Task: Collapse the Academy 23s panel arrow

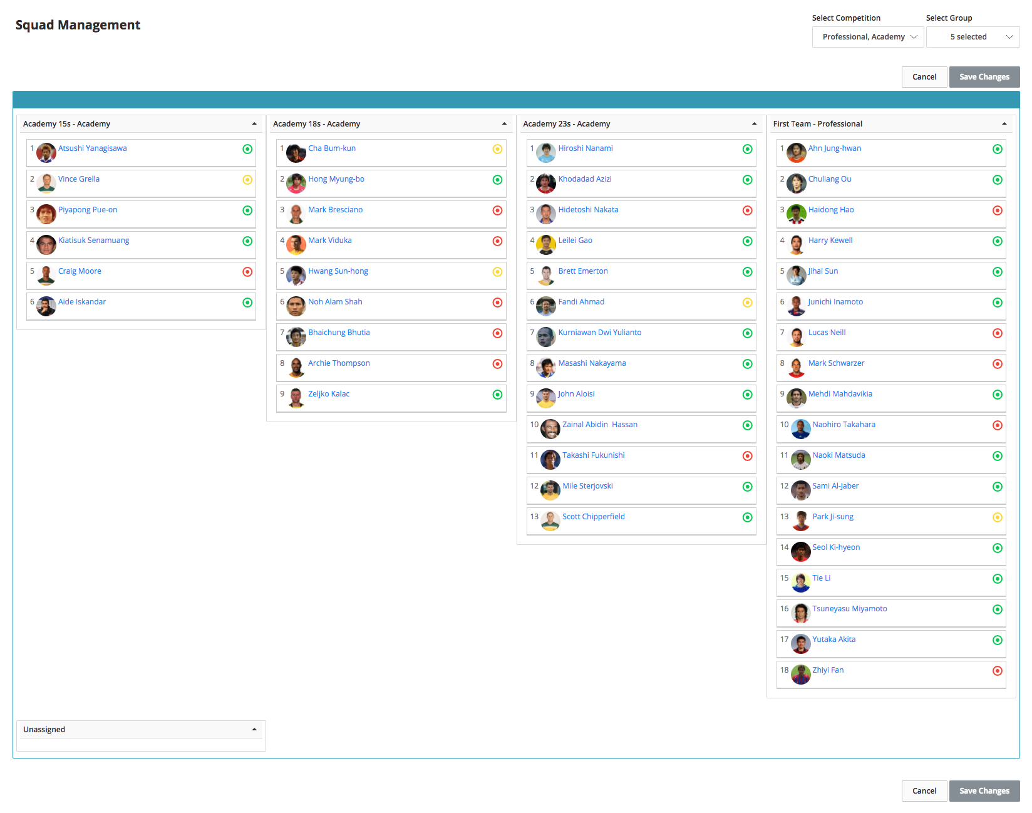Action: pyautogui.click(x=754, y=124)
